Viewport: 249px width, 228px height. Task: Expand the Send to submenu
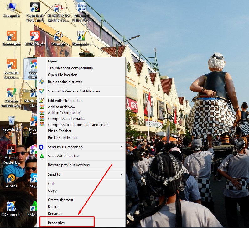(x=81, y=174)
